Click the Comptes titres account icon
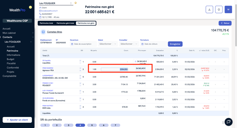 click(x=43, y=32)
